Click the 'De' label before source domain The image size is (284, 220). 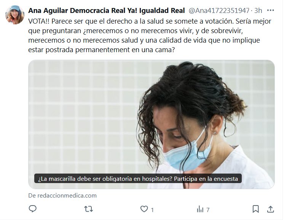pyautogui.click(x=32, y=196)
